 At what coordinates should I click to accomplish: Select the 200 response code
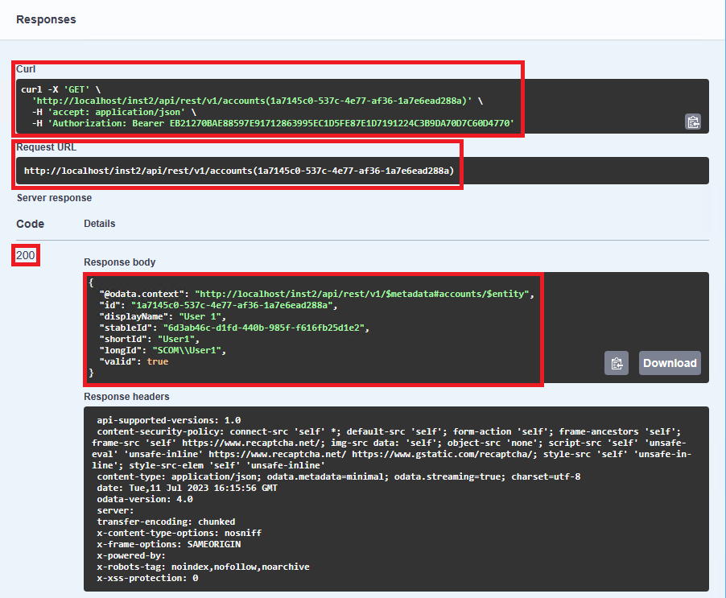pyautogui.click(x=26, y=256)
